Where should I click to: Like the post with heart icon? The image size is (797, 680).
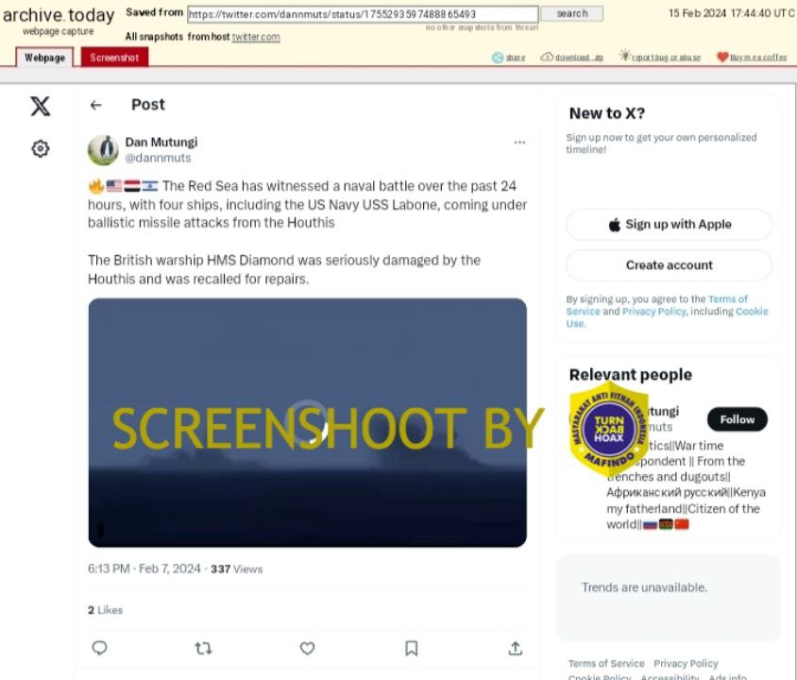click(x=307, y=648)
